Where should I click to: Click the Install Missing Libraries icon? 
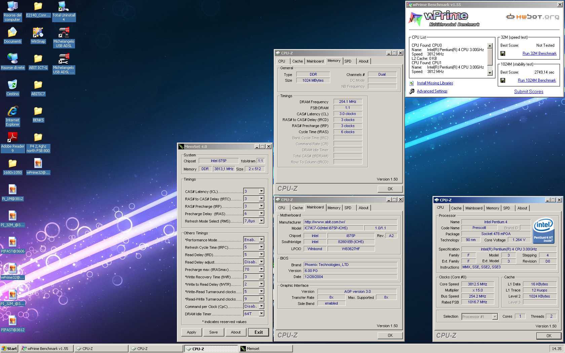click(412, 83)
